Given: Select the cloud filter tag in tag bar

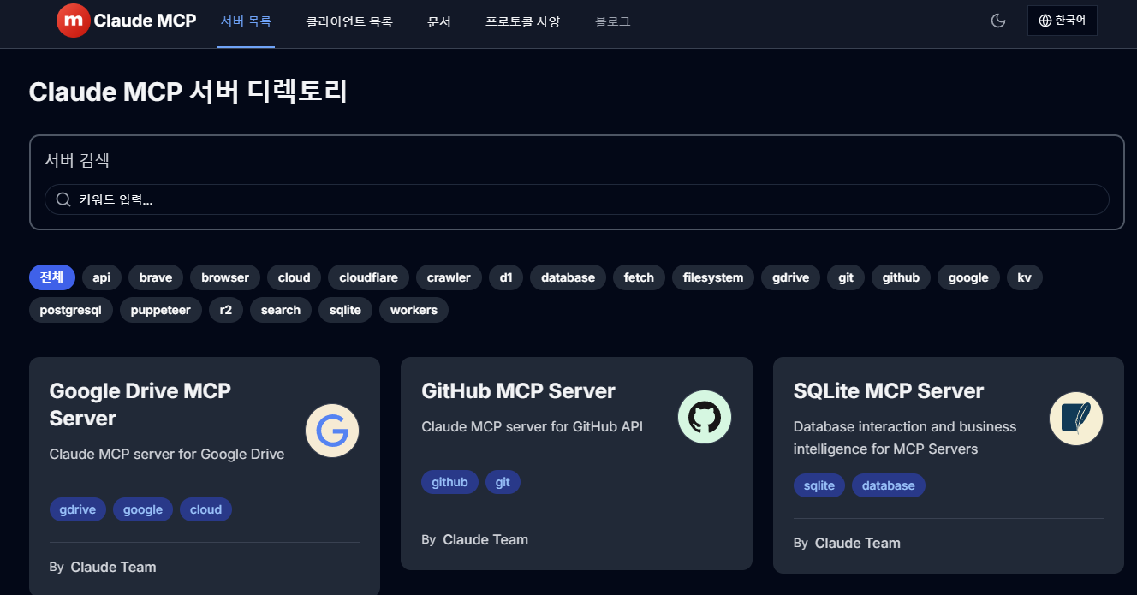Looking at the screenshot, I should [x=295, y=277].
